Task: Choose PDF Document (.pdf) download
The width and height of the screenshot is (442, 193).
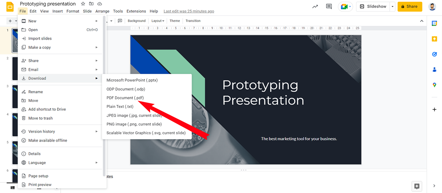Action: click(x=147, y=98)
